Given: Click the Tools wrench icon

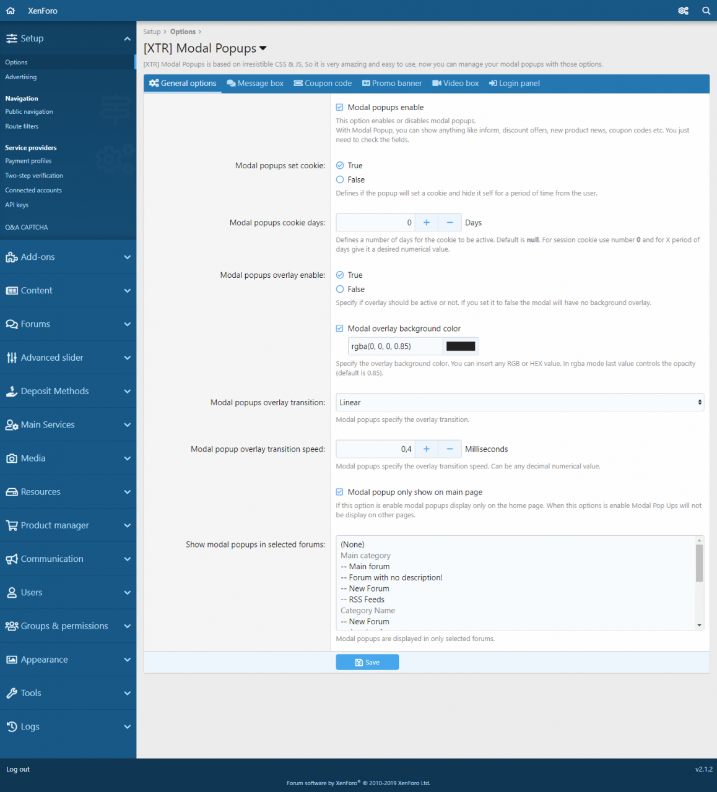Looking at the screenshot, I should 11,693.
